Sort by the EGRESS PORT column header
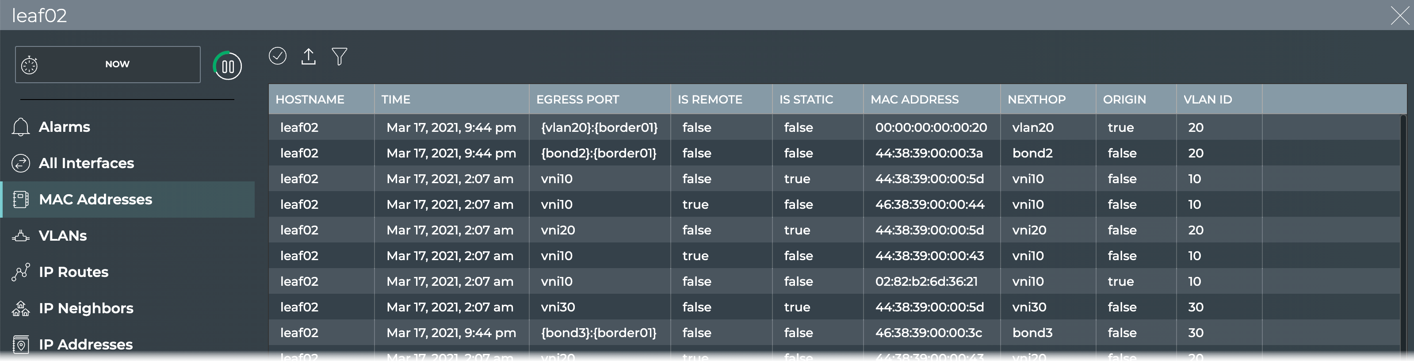The width and height of the screenshot is (1414, 361). [577, 100]
